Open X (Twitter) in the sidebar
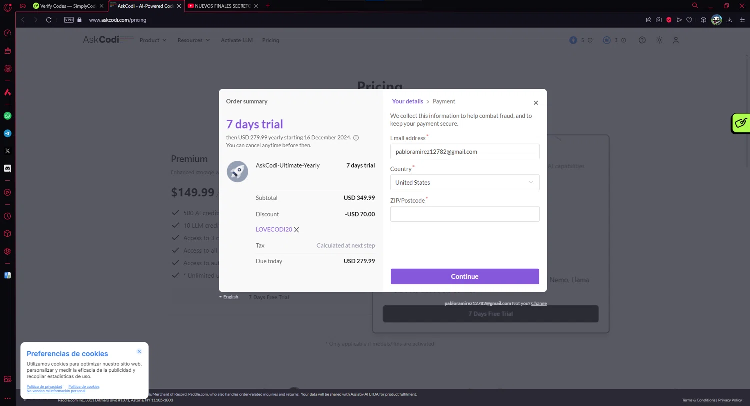 coord(8,151)
